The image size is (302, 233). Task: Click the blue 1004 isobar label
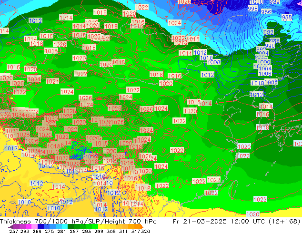[265, 68]
